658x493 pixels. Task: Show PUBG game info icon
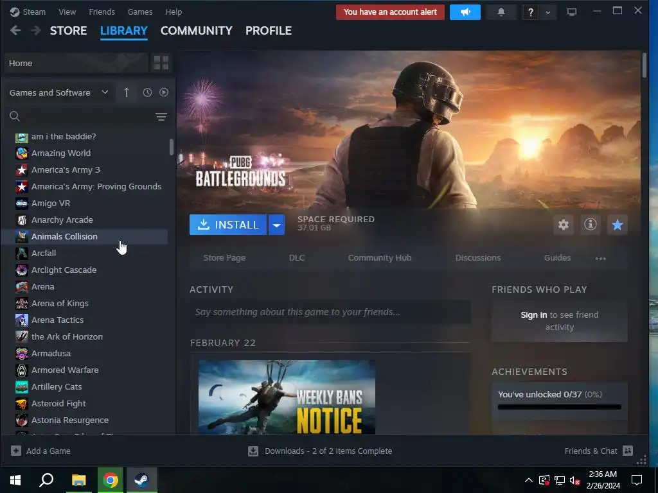591,225
